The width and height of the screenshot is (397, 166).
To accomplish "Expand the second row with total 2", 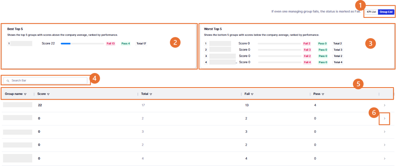I will pyautogui.click(x=384, y=119).
